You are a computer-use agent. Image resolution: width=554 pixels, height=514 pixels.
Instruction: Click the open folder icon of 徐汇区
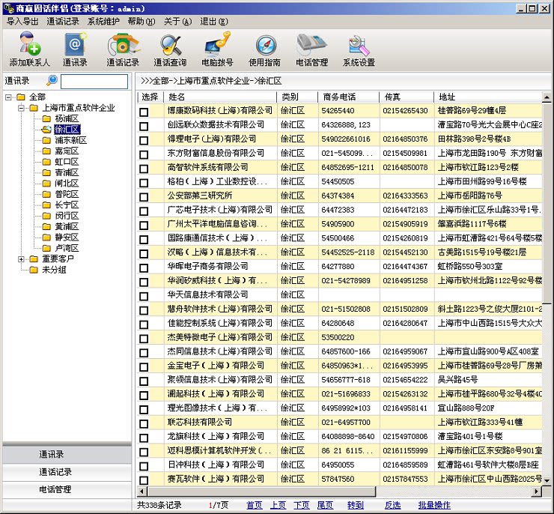(x=46, y=130)
